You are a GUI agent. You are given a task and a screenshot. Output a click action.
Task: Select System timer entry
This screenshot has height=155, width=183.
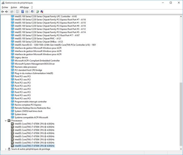coord(21,114)
